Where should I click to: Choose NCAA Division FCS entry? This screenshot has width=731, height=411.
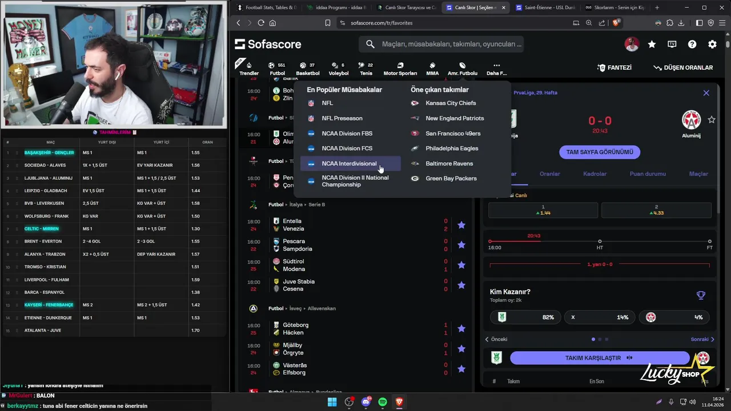pyautogui.click(x=351, y=148)
